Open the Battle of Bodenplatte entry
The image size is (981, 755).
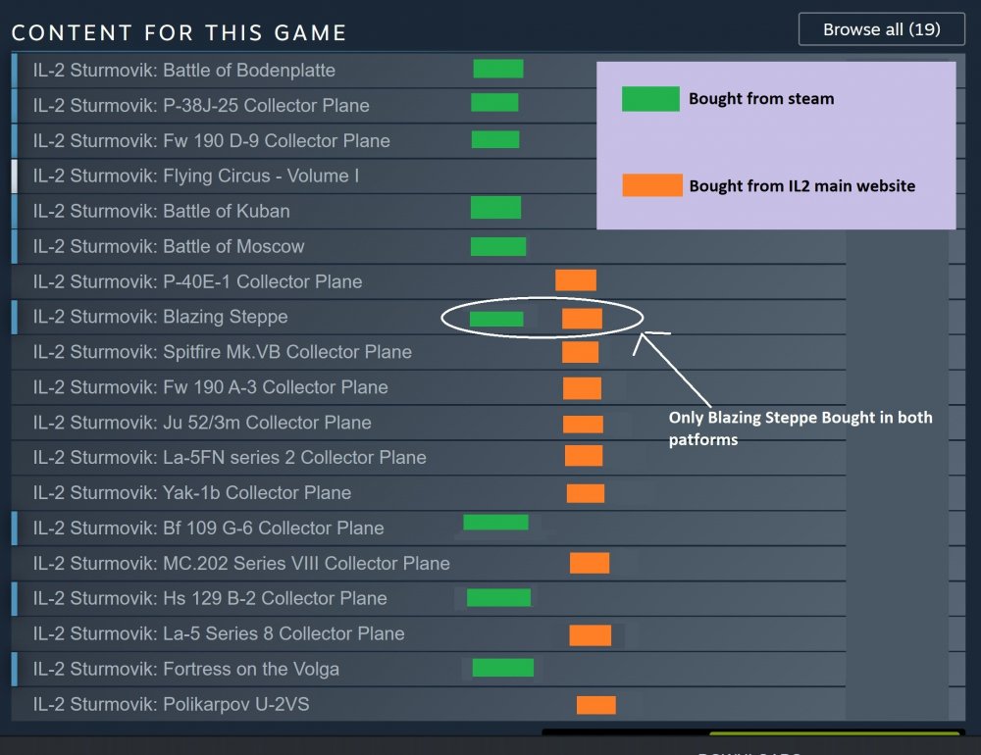[184, 71]
